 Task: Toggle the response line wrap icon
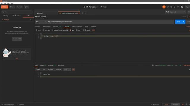pos(73,70)
